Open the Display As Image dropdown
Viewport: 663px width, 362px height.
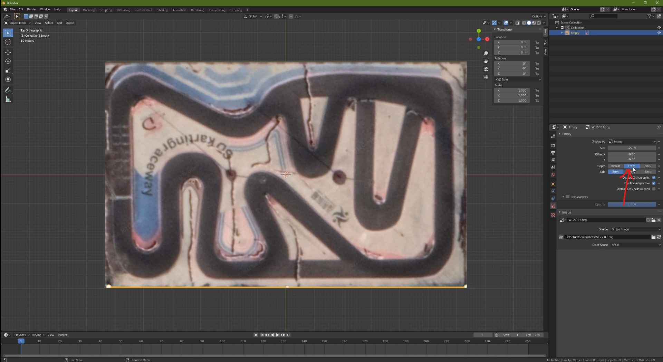click(632, 142)
